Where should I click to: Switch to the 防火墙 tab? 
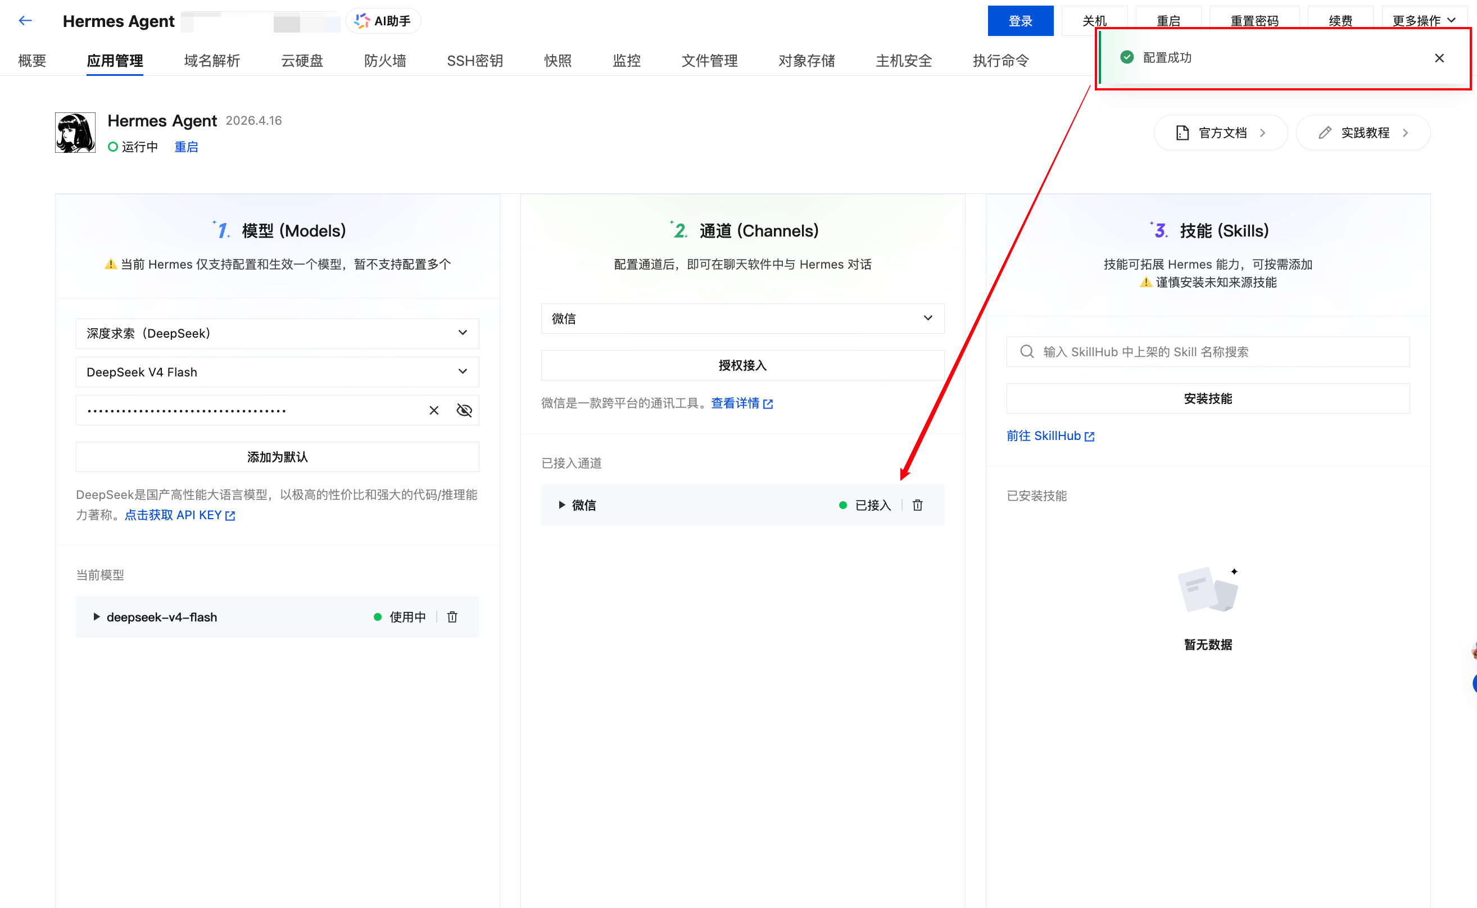(385, 61)
